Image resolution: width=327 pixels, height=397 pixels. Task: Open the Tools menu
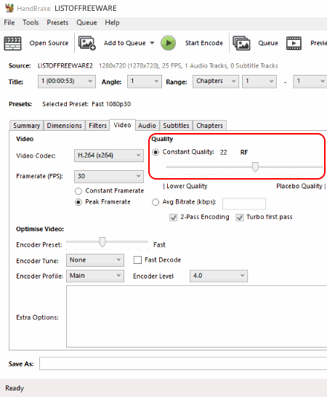pos(31,23)
